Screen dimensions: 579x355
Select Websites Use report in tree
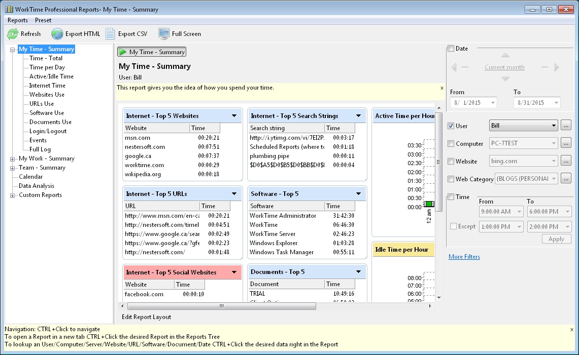[x=47, y=95]
